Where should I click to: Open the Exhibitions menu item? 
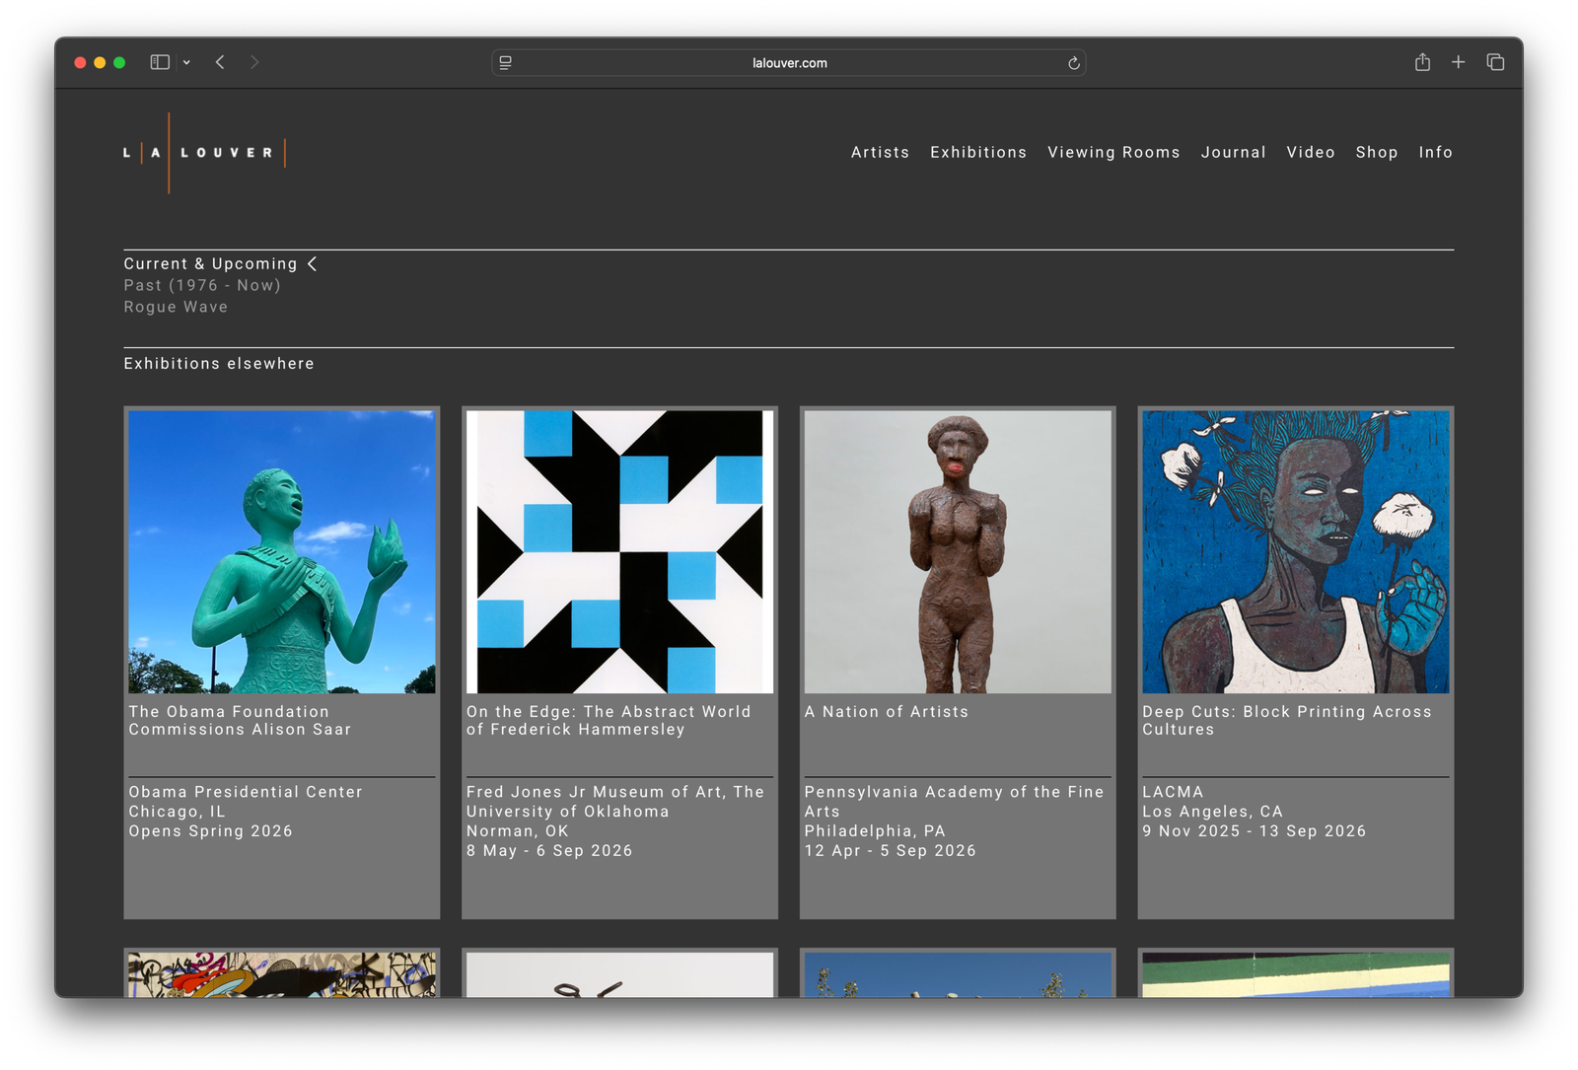point(978,152)
